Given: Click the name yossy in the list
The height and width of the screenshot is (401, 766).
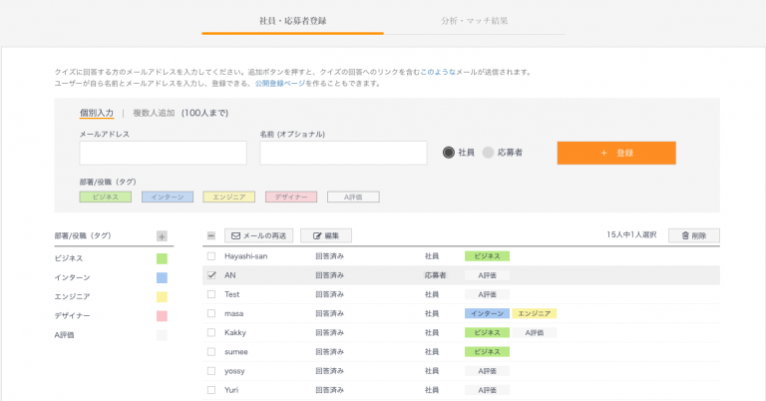Looking at the screenshot, I should [x=234, y=371].
